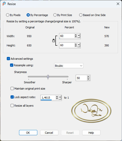The width and height of the screenshot is (122, 141).
Task: Check the Resize all layers box
Action: 12,105
